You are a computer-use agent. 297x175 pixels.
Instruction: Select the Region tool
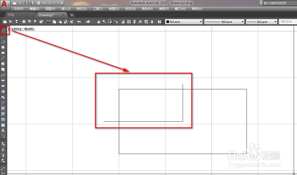(x=3, y=119)
